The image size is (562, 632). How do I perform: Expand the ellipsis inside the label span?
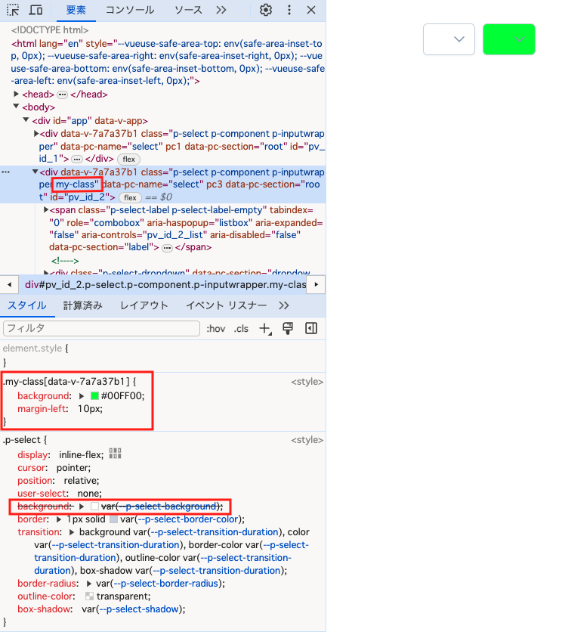click(167, 248)
